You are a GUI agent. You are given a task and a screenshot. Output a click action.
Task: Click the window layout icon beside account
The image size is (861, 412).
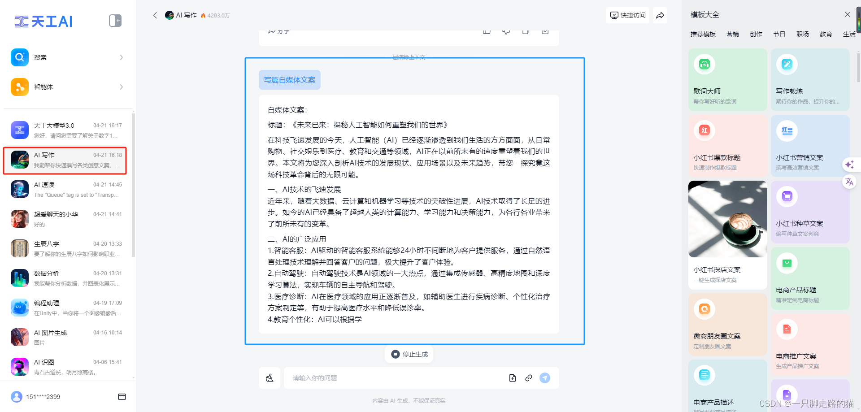point(122,397)
